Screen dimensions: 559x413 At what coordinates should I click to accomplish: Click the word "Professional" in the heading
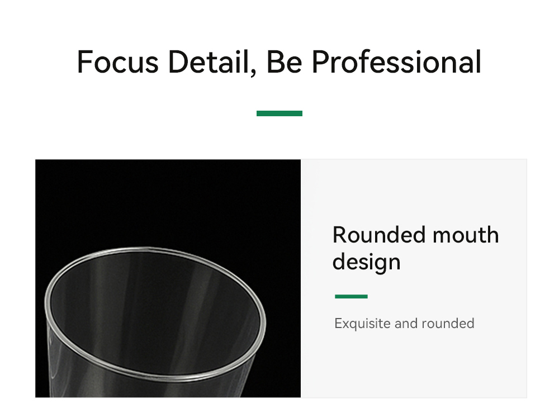click(396, 62)
